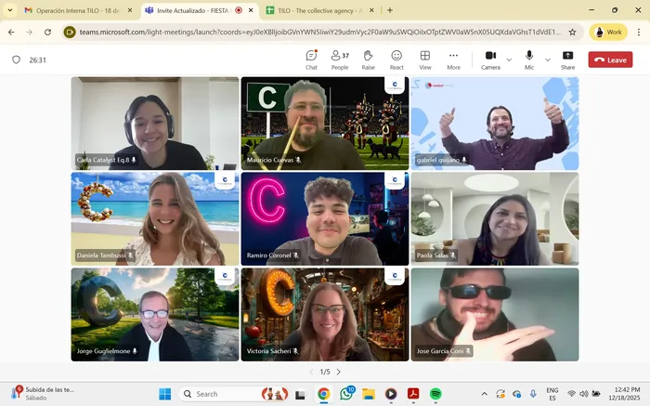Screen dimensions: 650x406
Task: Go forward in browser history
Action: pyautogui.click(x=30, y=32)
